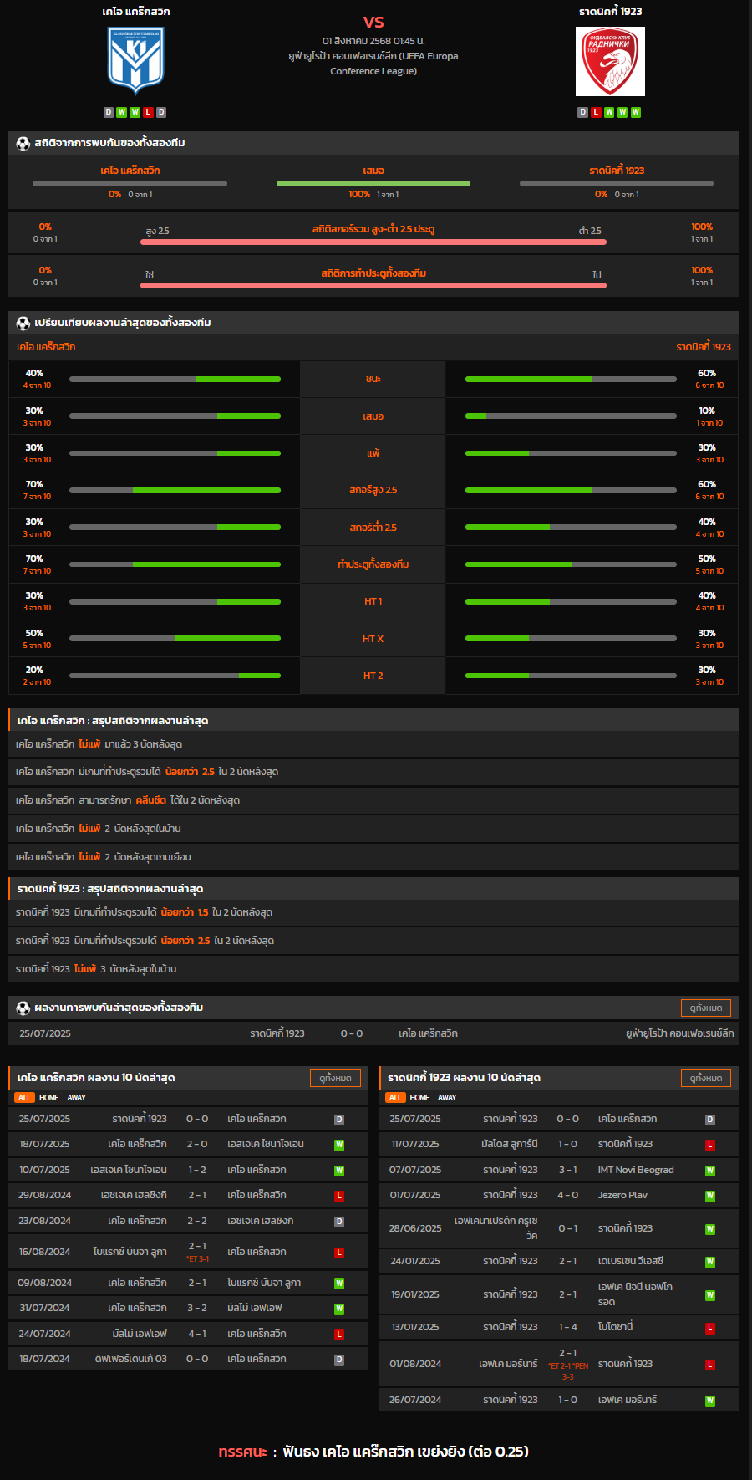Click D badge on Klaksvík 18/07/2024 row

339,1360
